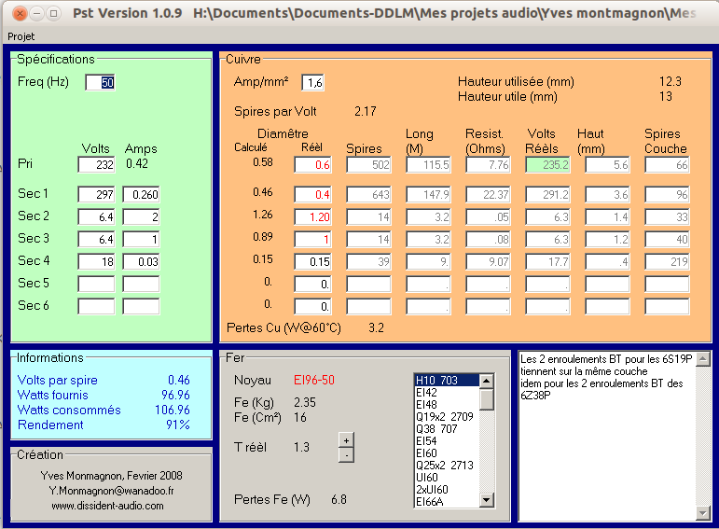This screenshot has width=719, height=529.
Task: Click the Sec 3 Réél diameter field
Action: tap(312, 240)
